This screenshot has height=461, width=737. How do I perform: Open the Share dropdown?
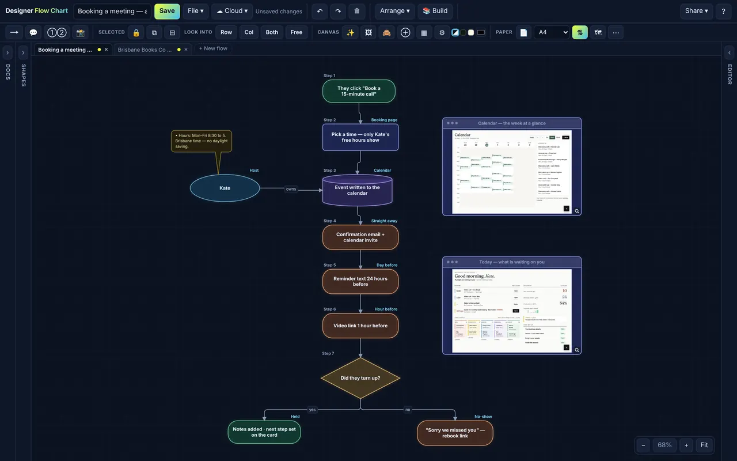coord(697,11)
